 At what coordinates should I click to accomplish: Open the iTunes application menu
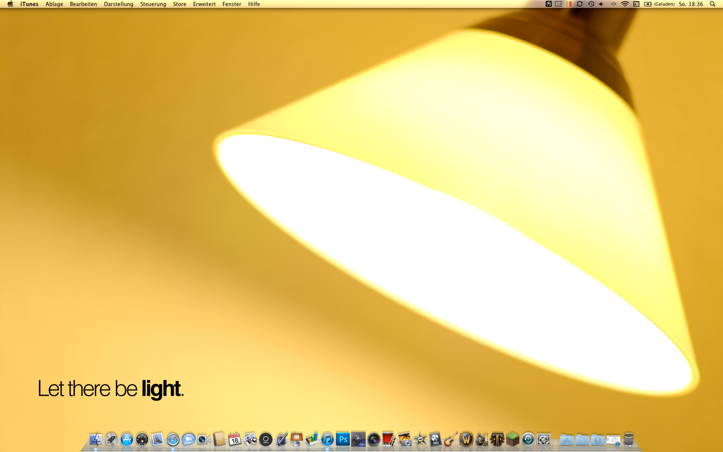(x=29, y=4)
